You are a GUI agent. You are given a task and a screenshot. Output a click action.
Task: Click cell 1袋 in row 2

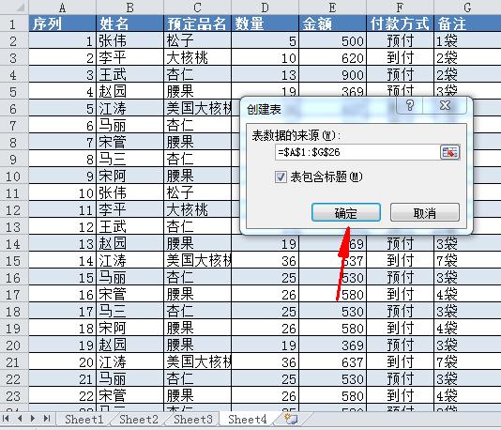(x=467, y=40)
